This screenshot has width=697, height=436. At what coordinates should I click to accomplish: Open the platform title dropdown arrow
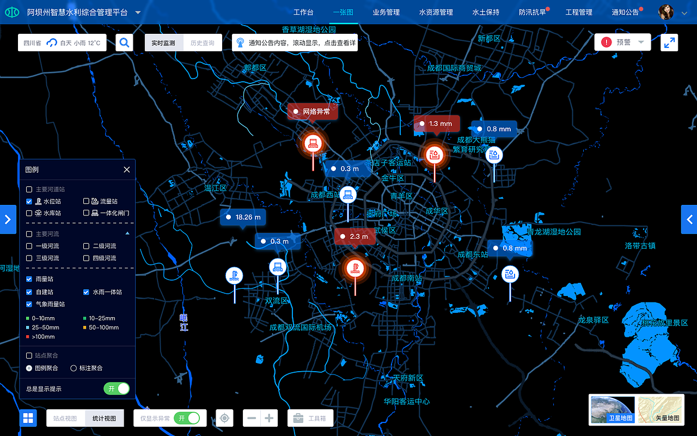pyautogui.click(x=138, y=13)
